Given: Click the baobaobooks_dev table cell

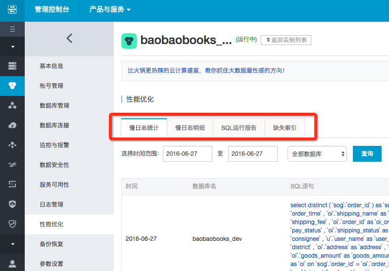Looking at the screenshot, I should pyautogui.click(x=217, y=239).
